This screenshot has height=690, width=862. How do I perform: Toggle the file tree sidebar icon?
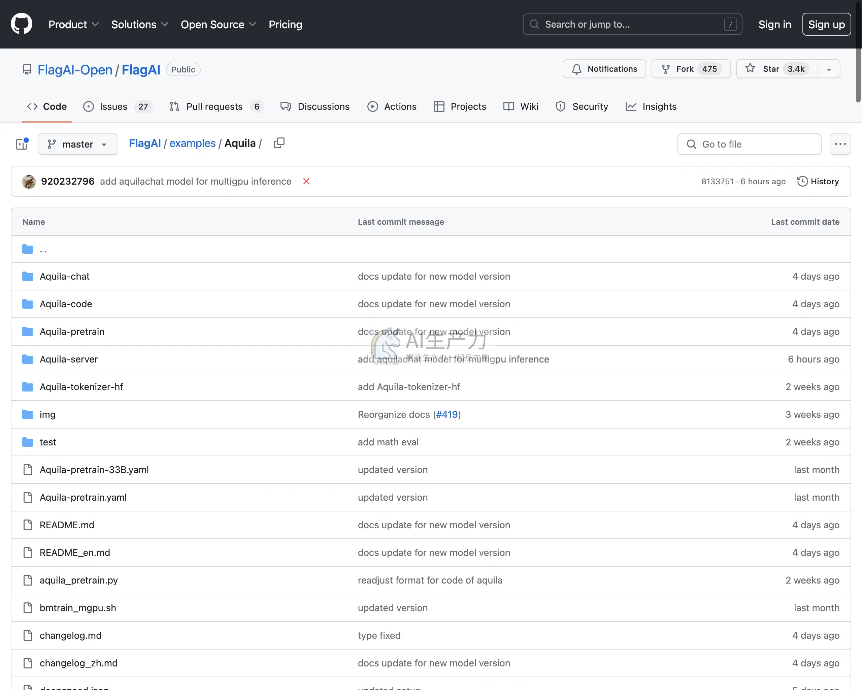point(22,144)
